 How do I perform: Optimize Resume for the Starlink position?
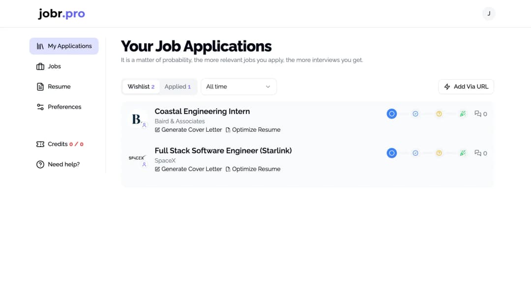(x=253, y=169)
